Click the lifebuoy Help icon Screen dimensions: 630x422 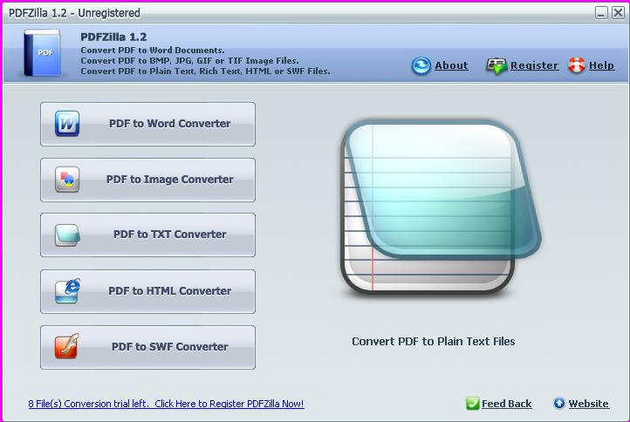576,65
